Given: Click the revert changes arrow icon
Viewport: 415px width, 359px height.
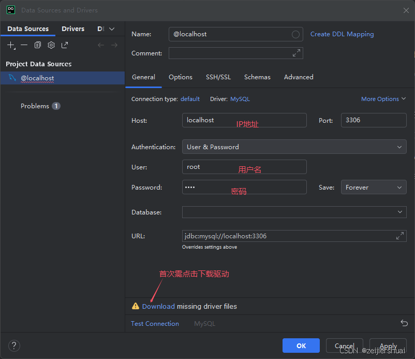Looking at the screenshot, I should click(404, 323).
